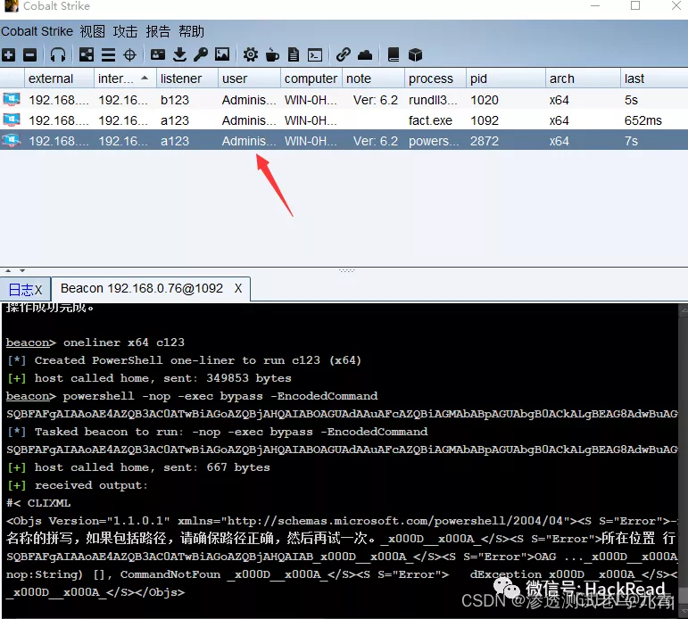Open listeners with the headphones icon

(x=58, y=54)
